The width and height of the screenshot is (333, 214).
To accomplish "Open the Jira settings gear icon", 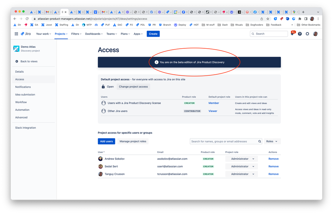I will coord(307,34).
